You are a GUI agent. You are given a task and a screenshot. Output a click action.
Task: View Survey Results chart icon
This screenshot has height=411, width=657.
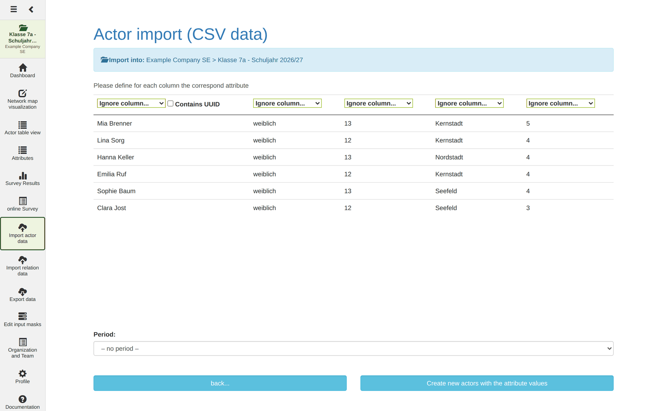click(x=23, y=176)
